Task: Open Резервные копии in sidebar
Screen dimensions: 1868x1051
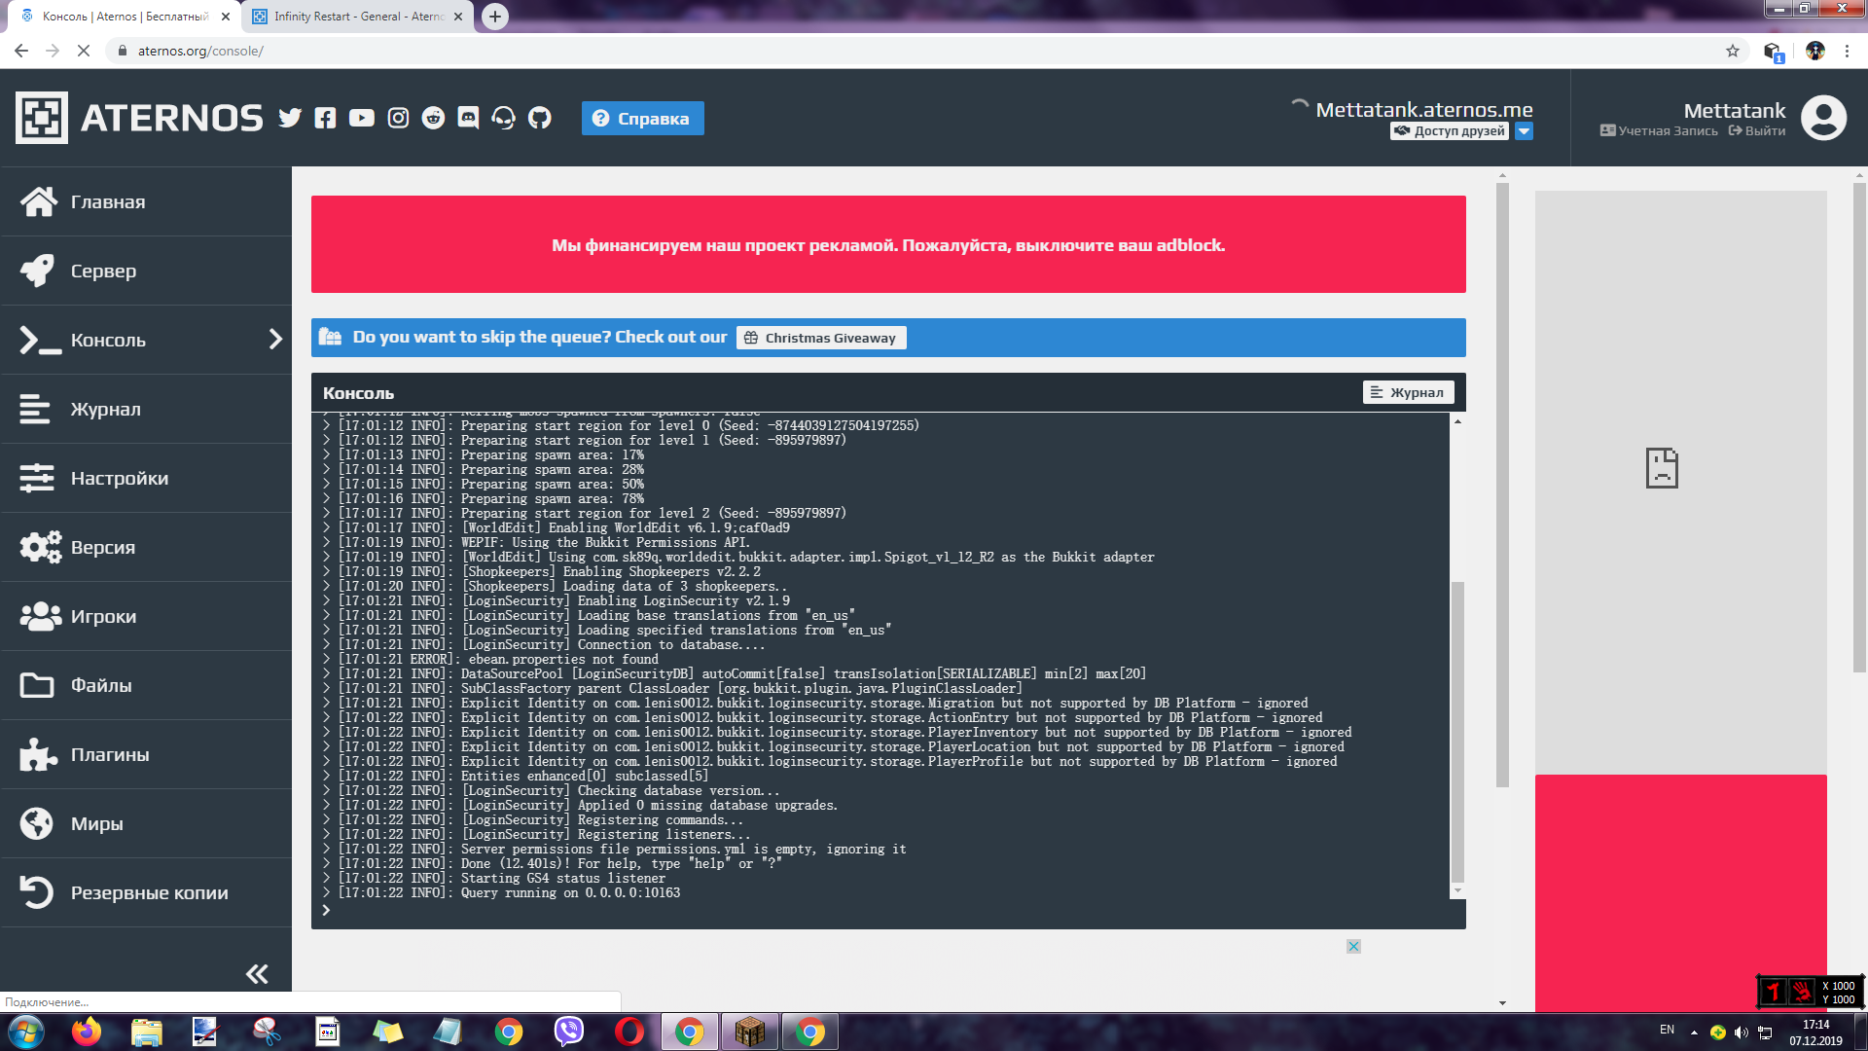Action: point(146,892)
